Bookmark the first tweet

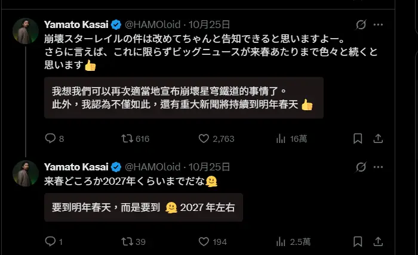357,139
